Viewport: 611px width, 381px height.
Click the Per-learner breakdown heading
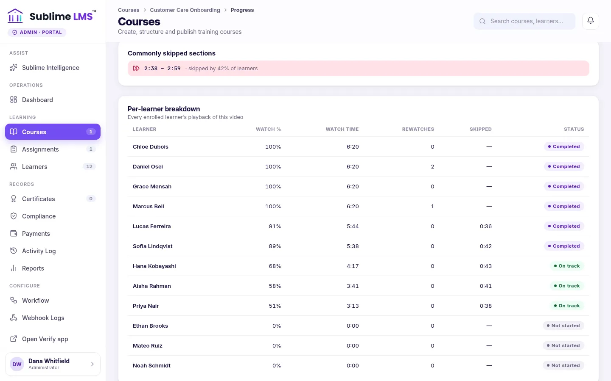[164, 109]
